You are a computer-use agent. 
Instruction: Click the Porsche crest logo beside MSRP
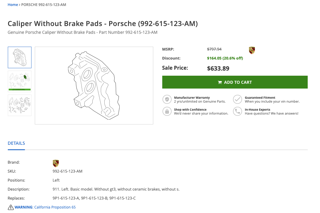point(252,50)
